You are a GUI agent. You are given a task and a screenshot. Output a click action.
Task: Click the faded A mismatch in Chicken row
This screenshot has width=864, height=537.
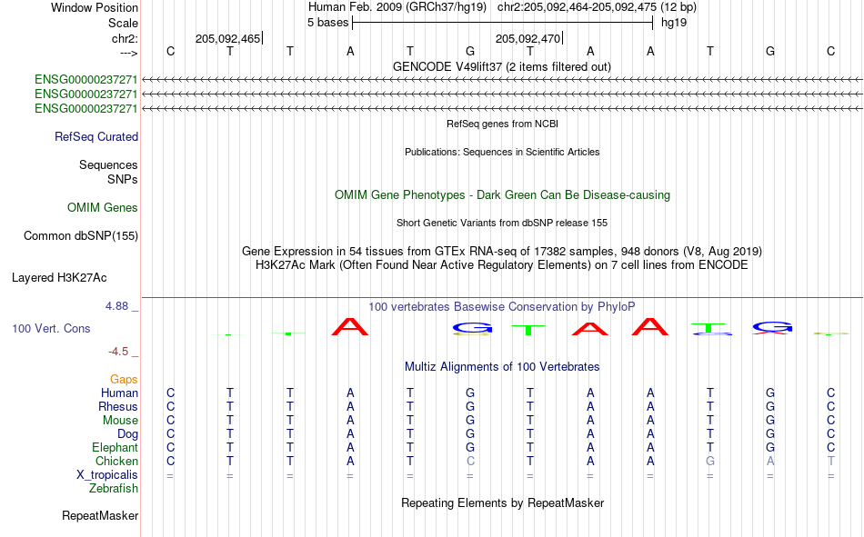pos(770,461)
